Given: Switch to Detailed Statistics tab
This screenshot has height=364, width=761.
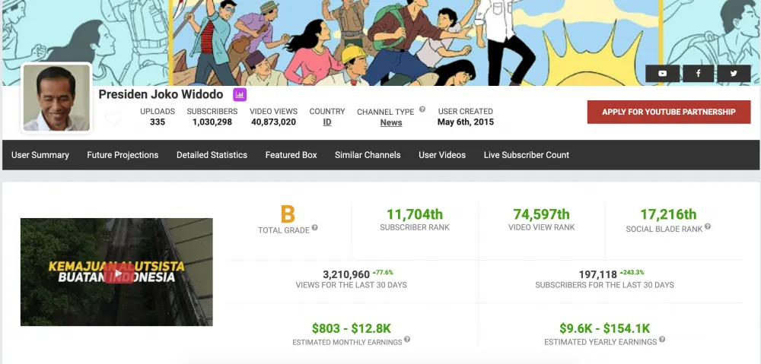Looking at the screenshot, I should point(212,155).
